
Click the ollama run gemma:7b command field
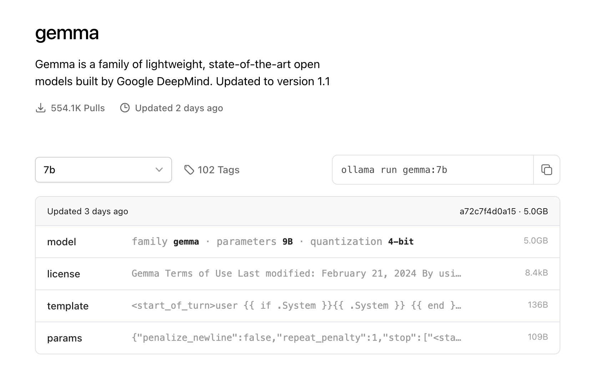[x=433, y=170]
